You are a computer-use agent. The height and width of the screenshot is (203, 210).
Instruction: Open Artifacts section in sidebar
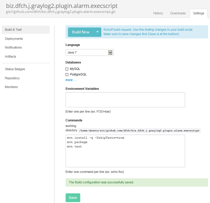coord(11,56)
